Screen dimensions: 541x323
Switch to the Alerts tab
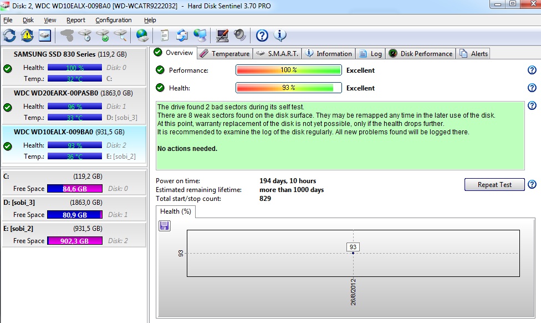[473, 53]
